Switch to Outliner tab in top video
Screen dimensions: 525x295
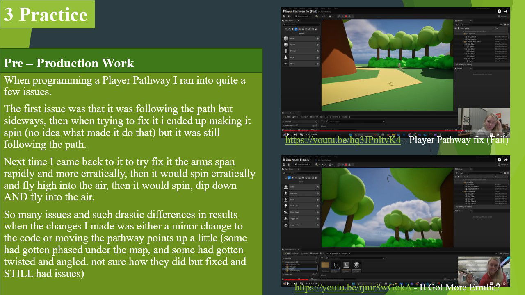pyautogui.click(x=460, y=21)
